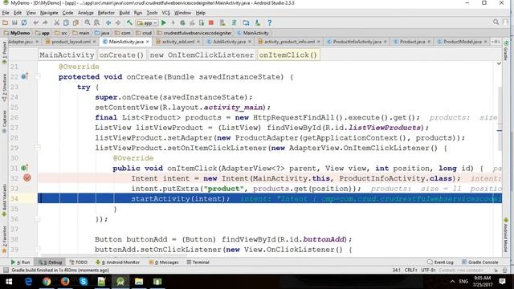
Task: Open the File menu
Action: [6, 13]
